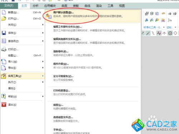Open the 标准化工具 group dropdown arrow
Image resolution: width=179 pixels, height=134 pixels.
click(x=164, y=27)
